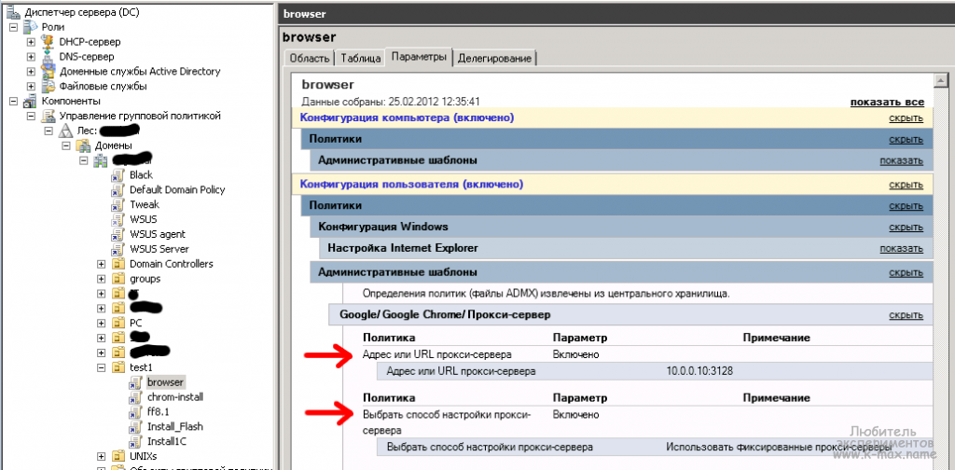
Task: Click the DNS-сервер role icon
Action: pyautogui.click(x=48, y=57)
